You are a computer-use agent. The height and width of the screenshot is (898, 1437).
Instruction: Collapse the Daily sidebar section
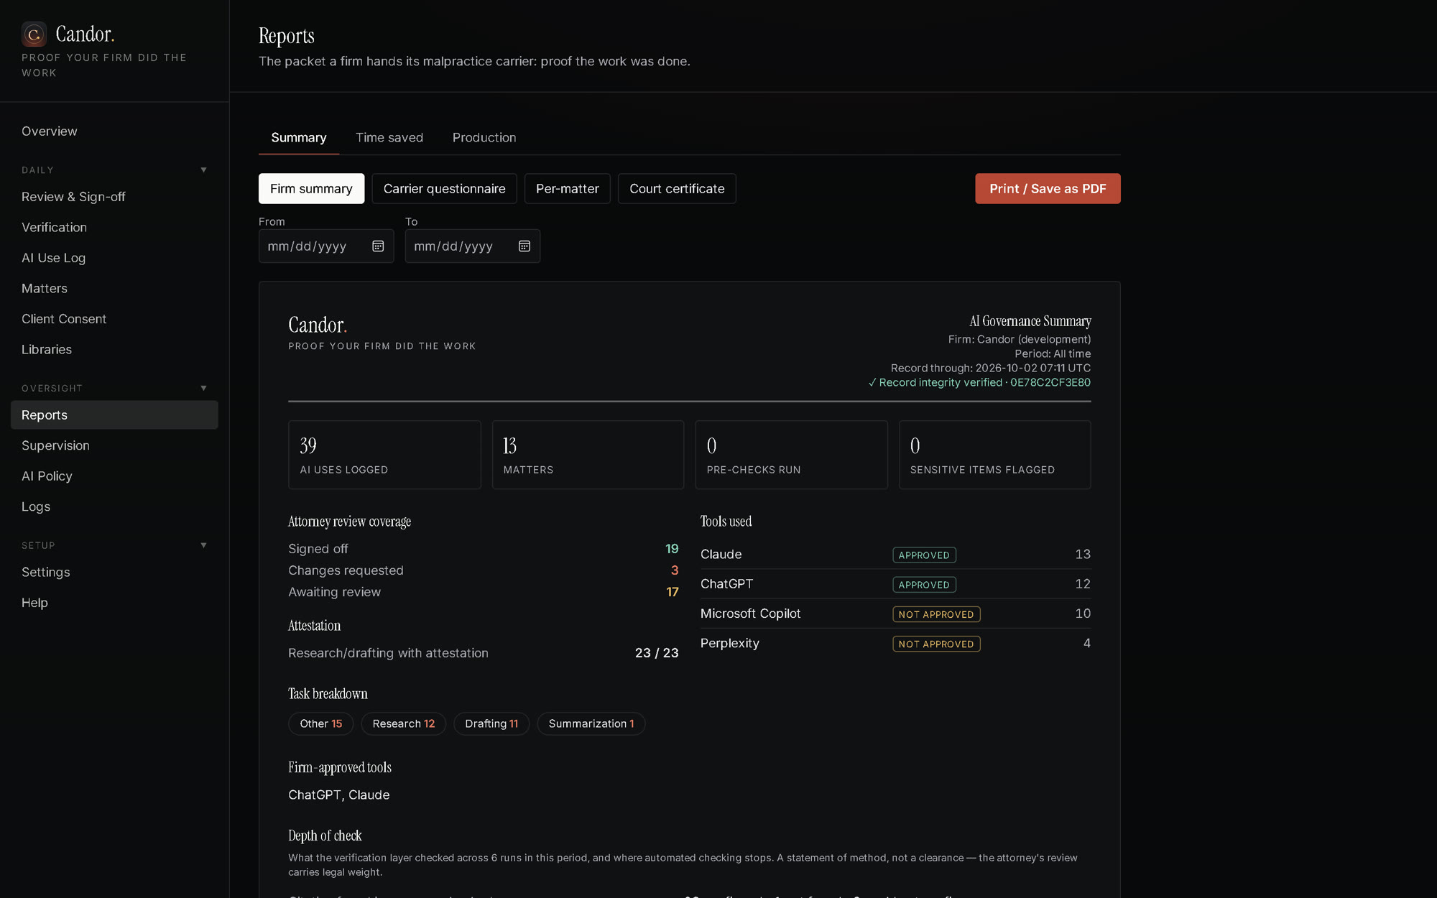[203, 170]
